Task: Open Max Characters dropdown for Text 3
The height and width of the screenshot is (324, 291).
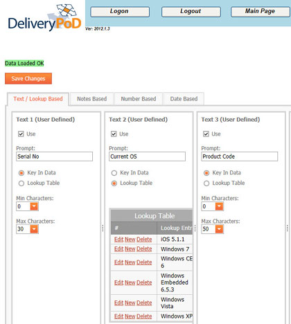Action: pos(219,229)
